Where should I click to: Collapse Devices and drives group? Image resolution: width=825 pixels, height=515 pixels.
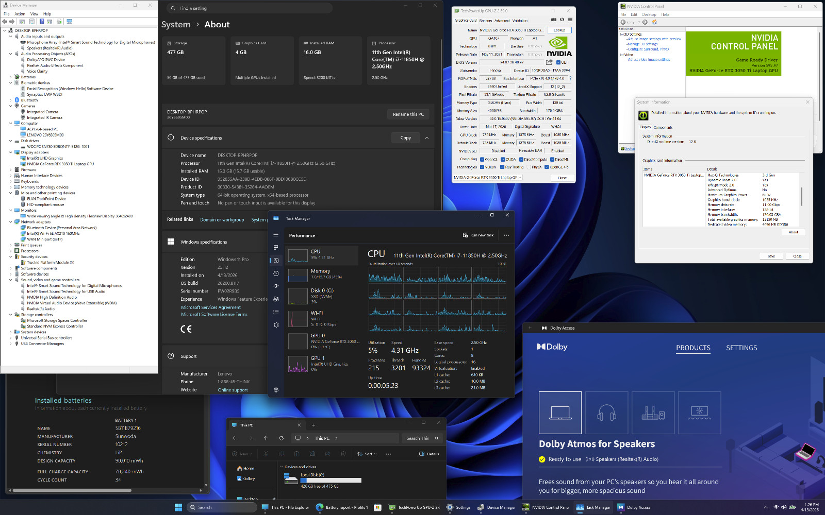pos(282,467)
